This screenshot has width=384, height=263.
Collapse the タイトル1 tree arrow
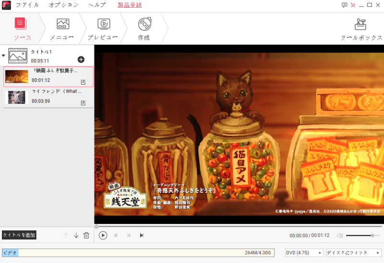click(x=3, y=56)
